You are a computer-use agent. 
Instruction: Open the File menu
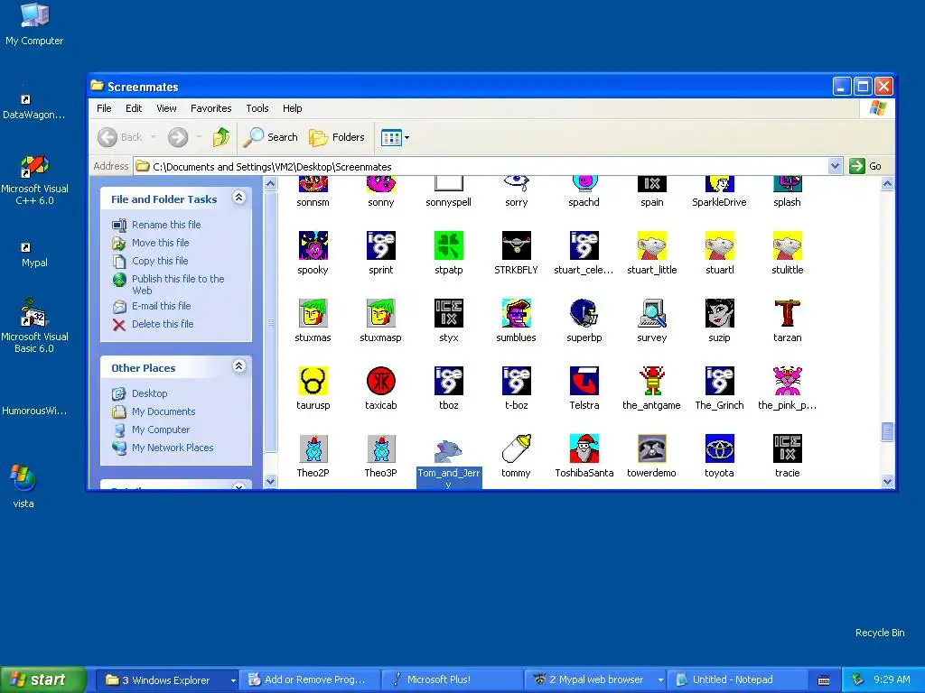pos(104,108)
